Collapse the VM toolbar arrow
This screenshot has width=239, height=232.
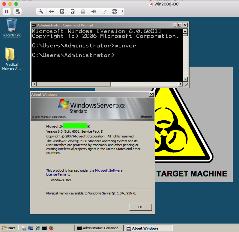pos(122,11)
